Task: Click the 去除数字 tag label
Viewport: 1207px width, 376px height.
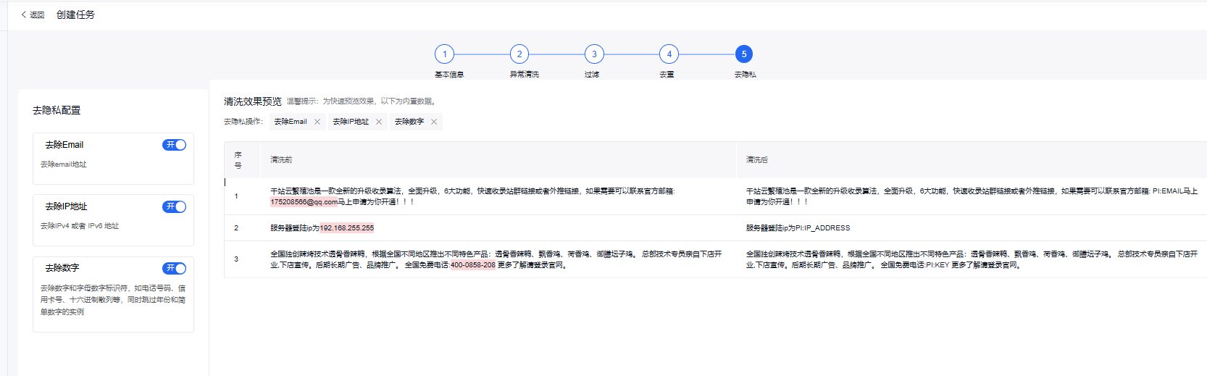Action: [x=409, y=122]
